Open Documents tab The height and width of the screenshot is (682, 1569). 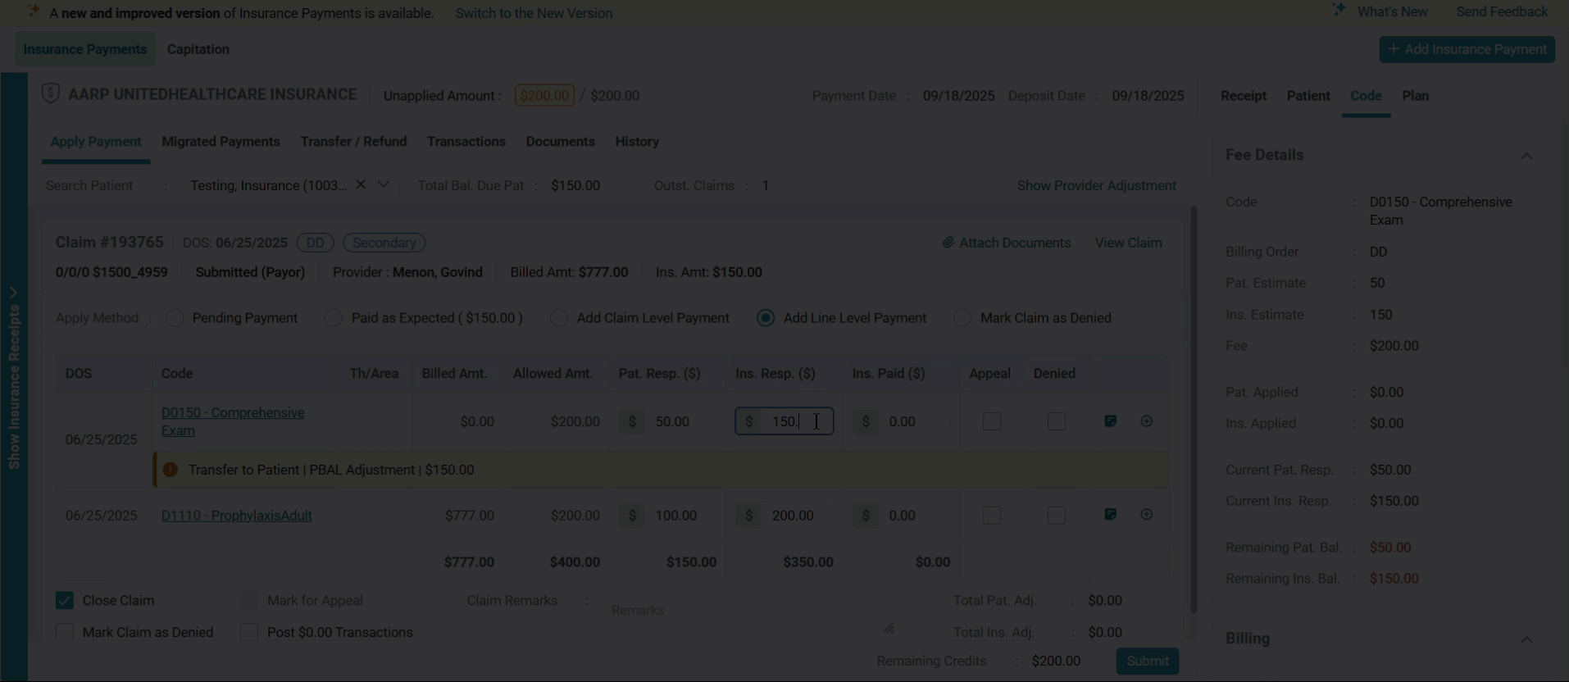561,142
